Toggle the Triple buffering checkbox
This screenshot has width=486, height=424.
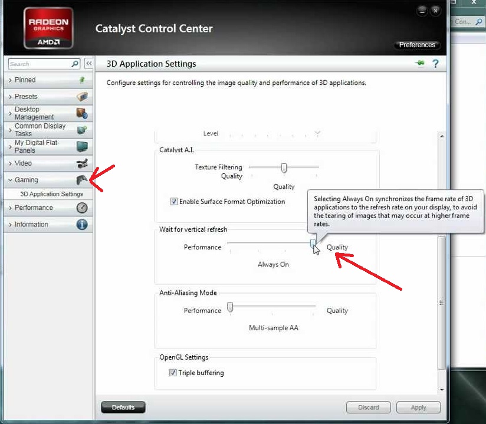[x=173, y=373]
